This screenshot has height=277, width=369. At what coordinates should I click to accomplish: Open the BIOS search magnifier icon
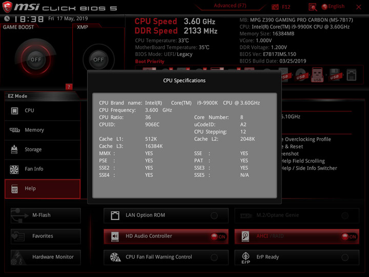click(x=313, y=7)
